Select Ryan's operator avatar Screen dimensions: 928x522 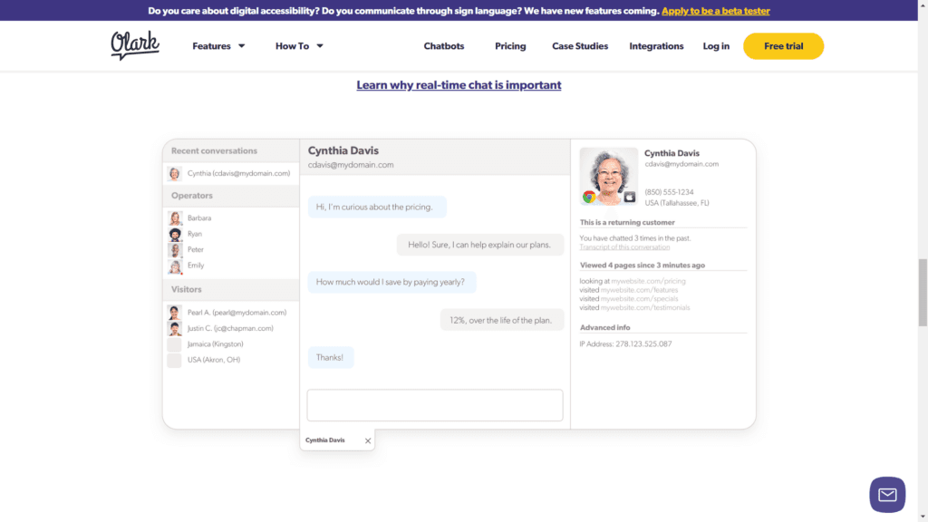point(174,233)
